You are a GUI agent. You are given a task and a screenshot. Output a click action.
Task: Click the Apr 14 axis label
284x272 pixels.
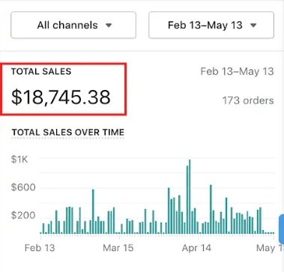(x=196, y=248)
